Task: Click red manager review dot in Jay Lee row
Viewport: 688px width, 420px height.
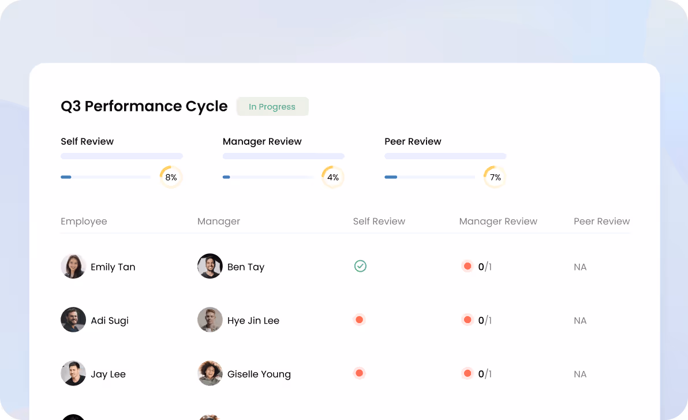Action: pos(468,373)
